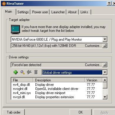Click the monitor icon in Target adapter

click(x=15, y=29)
